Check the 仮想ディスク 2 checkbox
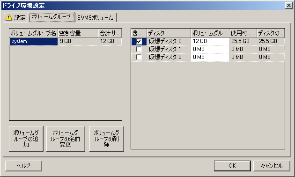Screen dimensions: 295x177 click(x=139, y=57)
